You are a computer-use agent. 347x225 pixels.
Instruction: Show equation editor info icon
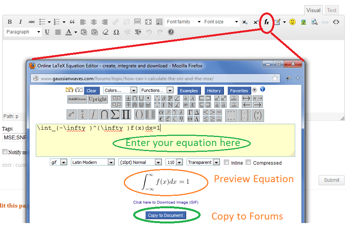[262, 89]
